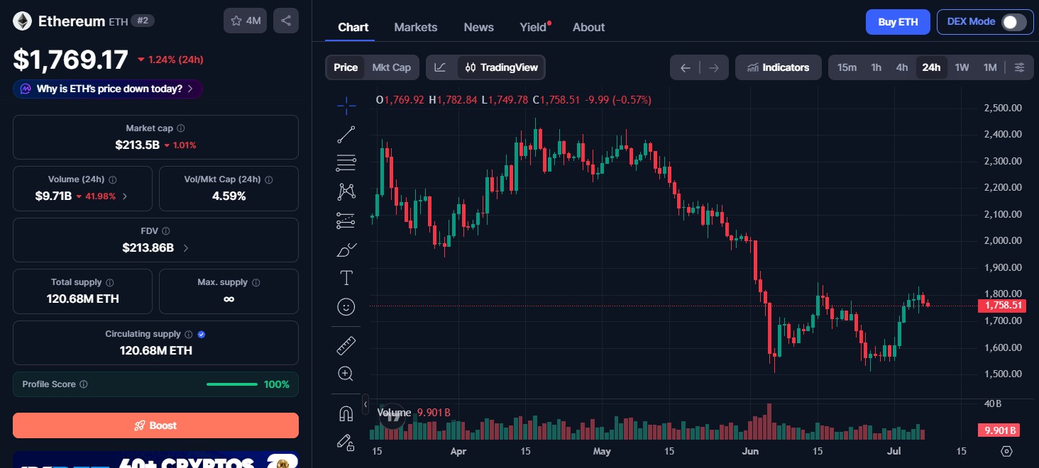Collapse the drawing toolbar side arrow
Viewport: 1039px width, 468px height.
click(x=365, y=405)
